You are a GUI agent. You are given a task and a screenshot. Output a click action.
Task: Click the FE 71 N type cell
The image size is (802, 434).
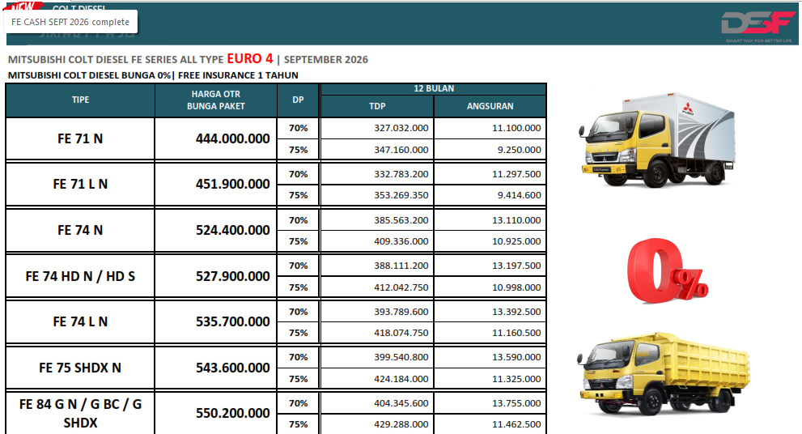point(80,138)
